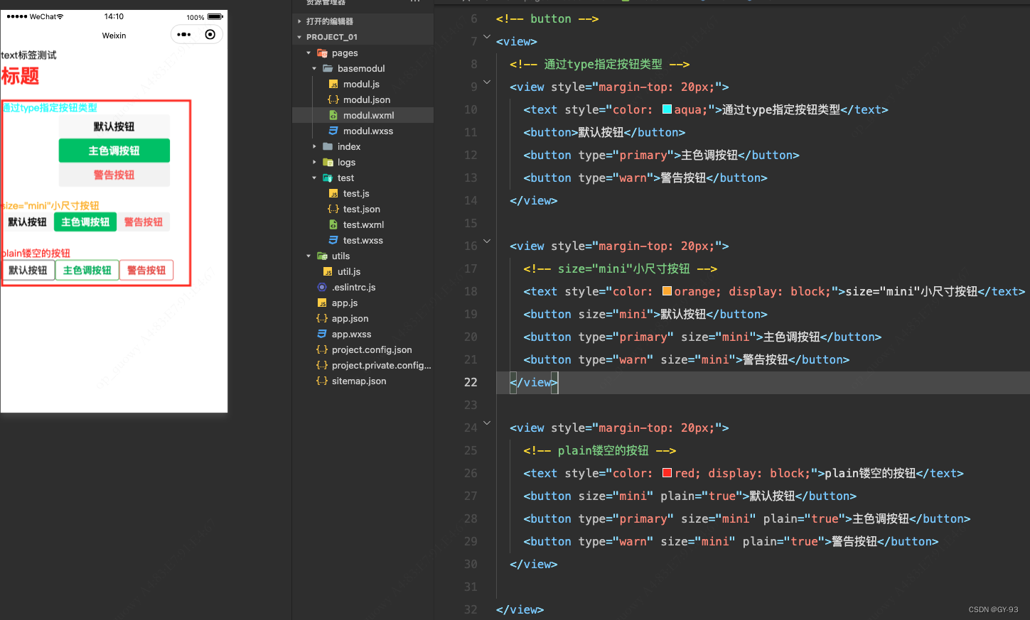Click line number 22 in the gutter
This screenshot has width=1030, height=620.
(471, 382)
